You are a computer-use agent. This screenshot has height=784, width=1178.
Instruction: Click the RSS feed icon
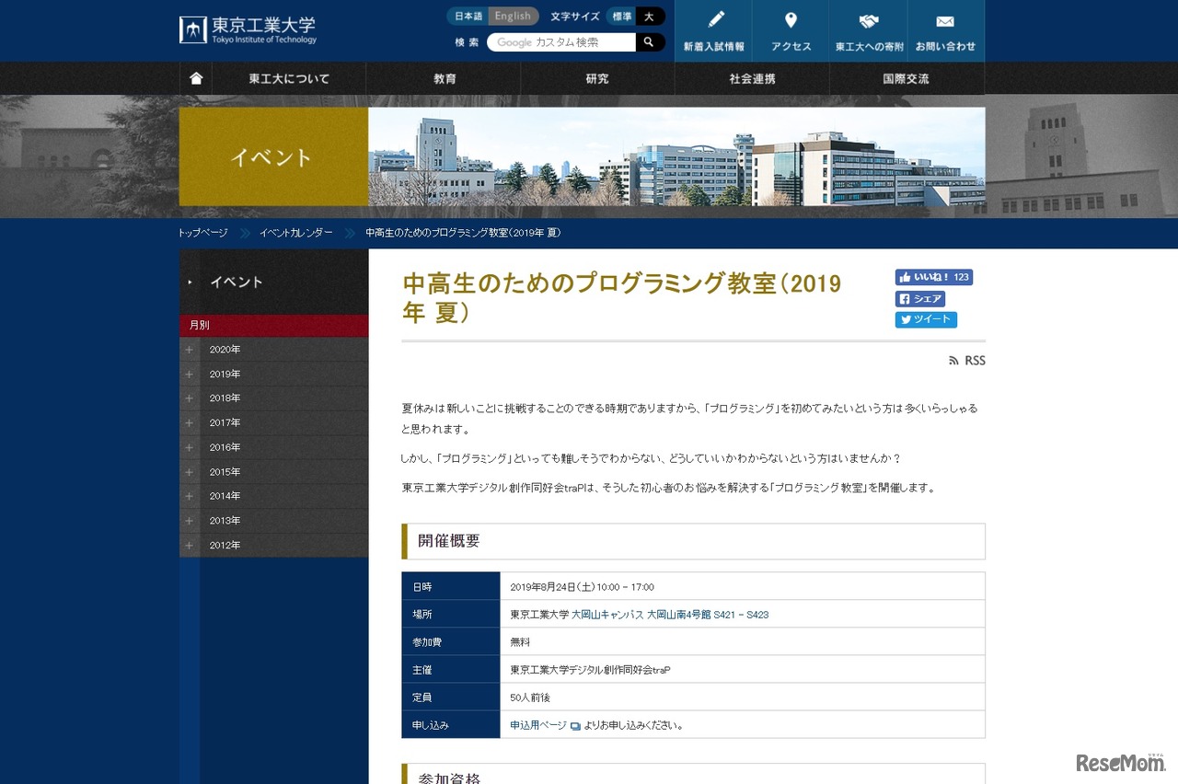point(953,361)
